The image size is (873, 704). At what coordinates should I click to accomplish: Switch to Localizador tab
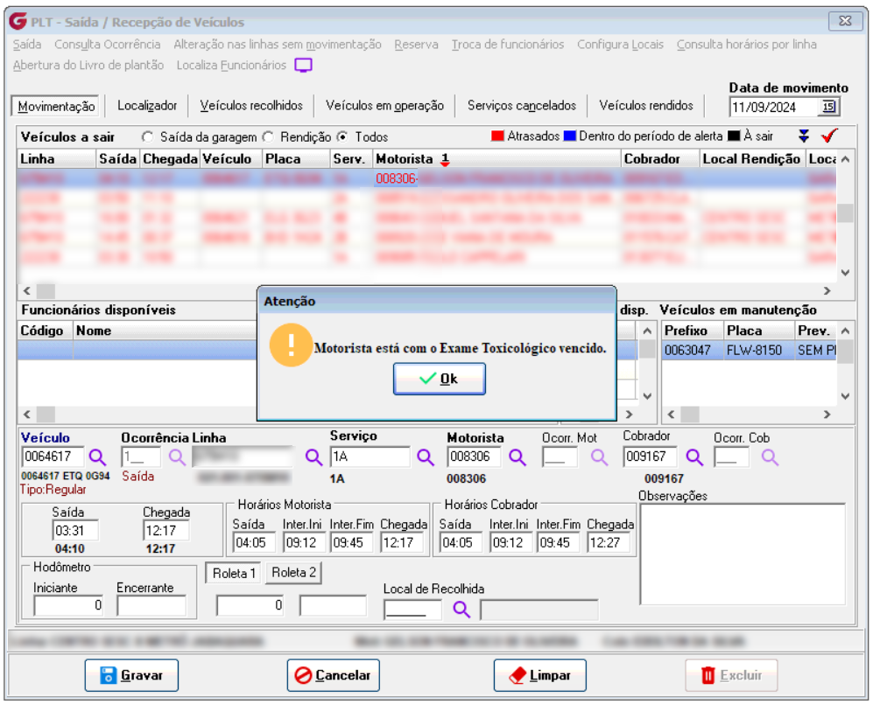tap(147, 106)
